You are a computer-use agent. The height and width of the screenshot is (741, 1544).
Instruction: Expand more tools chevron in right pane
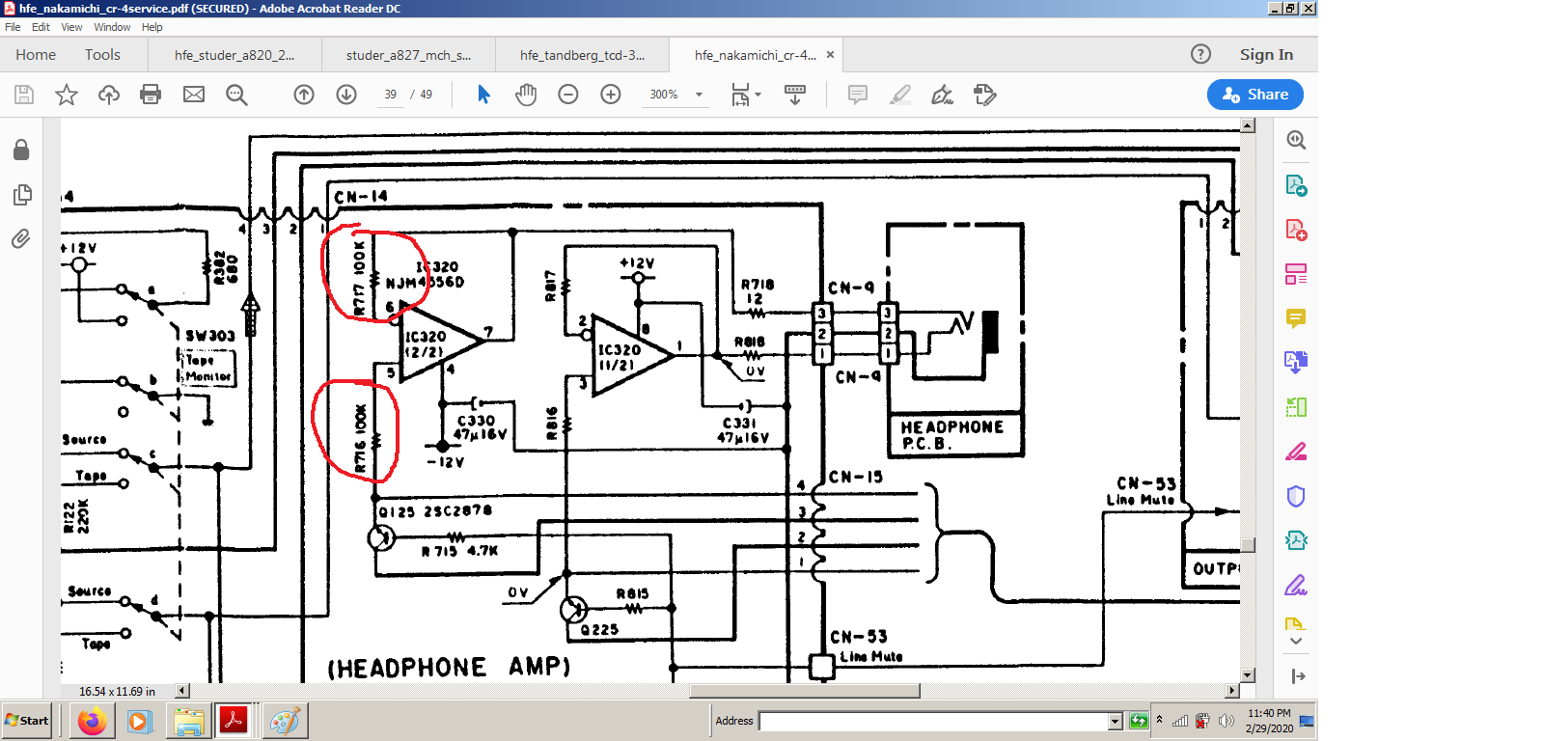click(x=1296, y=641)
